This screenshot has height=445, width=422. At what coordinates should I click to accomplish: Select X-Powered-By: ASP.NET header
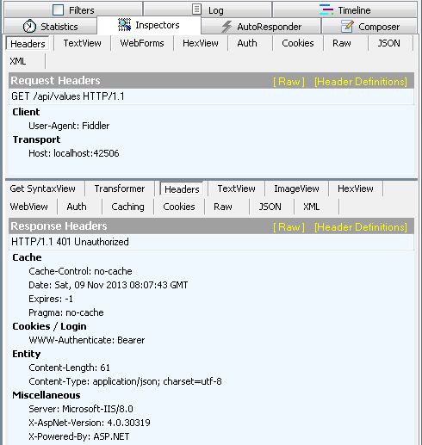[x=79, y=436]
